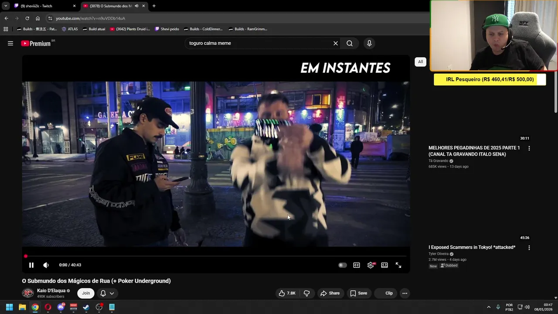Image resolution: width=558 pixels, height=314 pixels.
Task: Clear the search box with X
Action: coord(336,43)
